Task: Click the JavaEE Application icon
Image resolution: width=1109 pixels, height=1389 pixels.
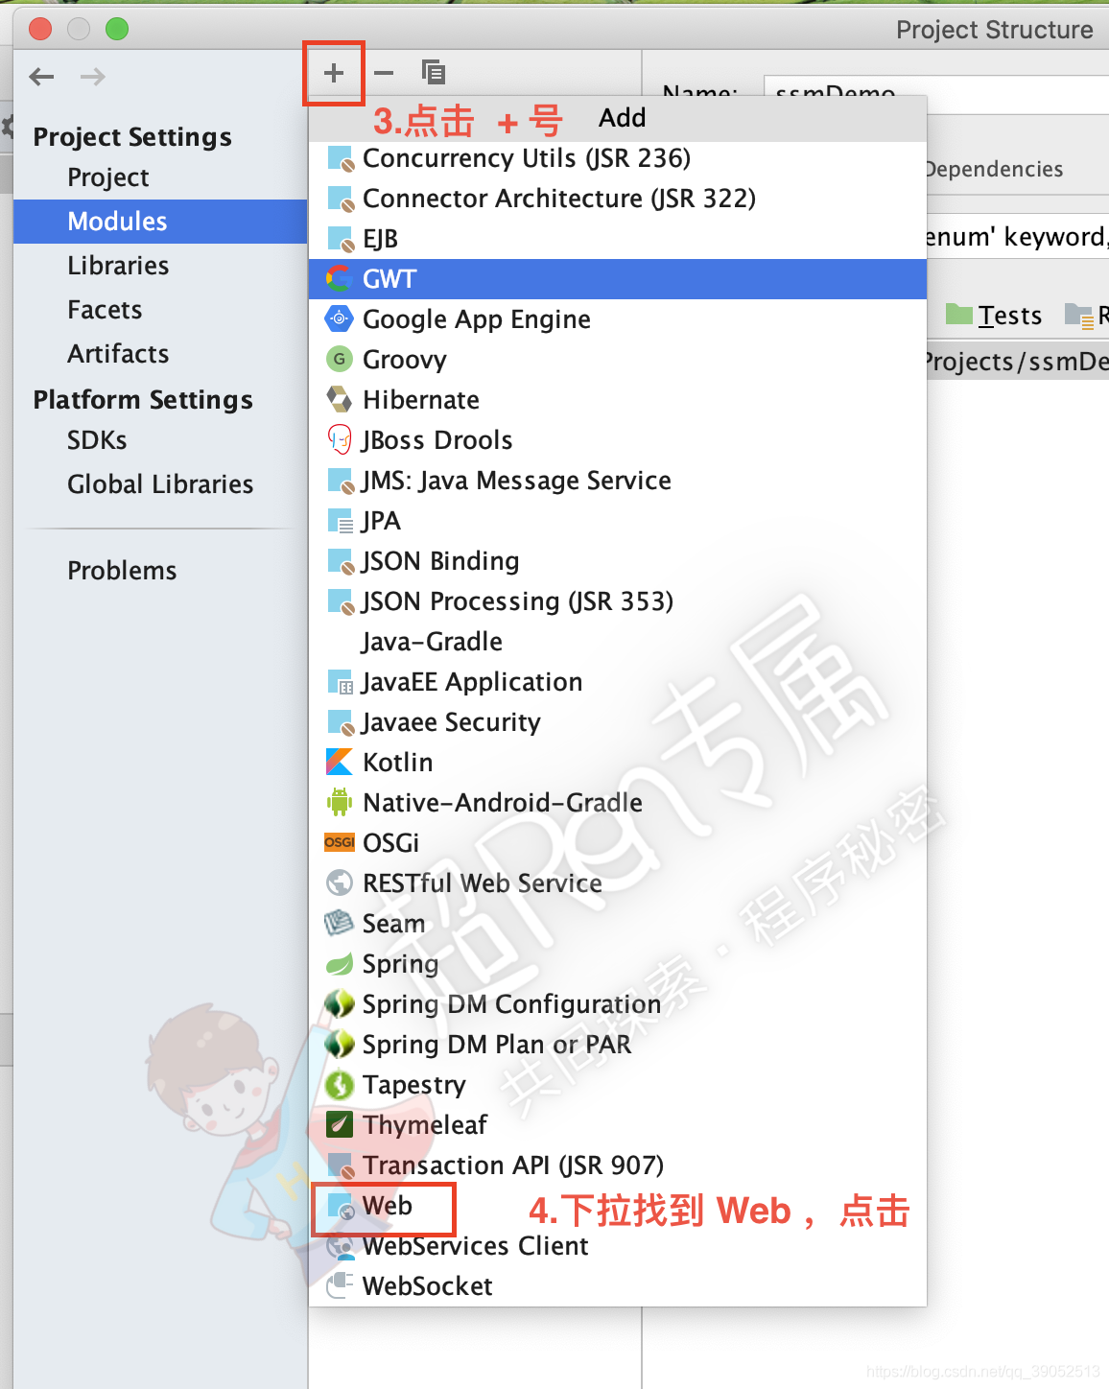Action: tap(341, 682)
